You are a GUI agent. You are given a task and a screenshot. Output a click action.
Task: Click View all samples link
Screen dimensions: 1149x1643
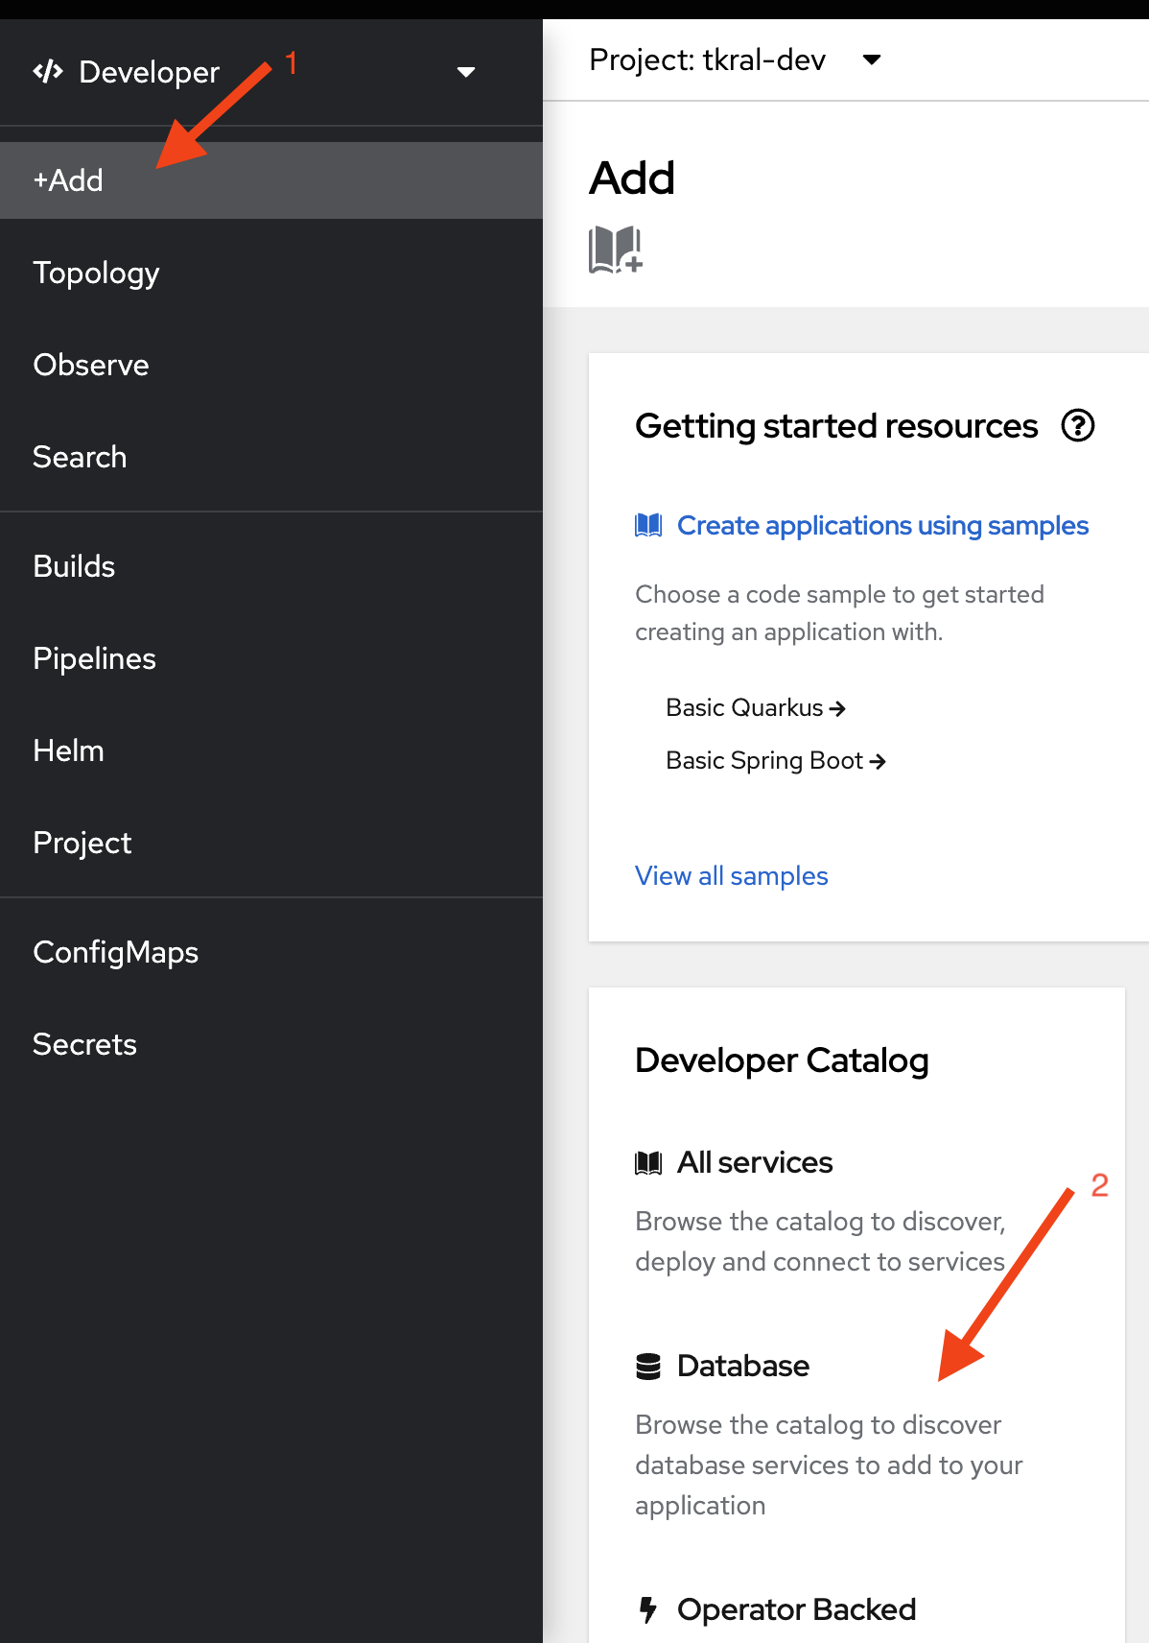(x=731, y=876)
